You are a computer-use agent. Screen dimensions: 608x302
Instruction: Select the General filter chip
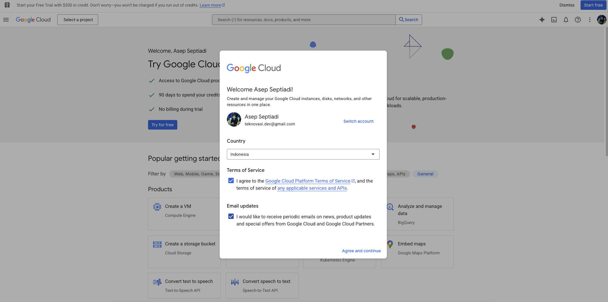[x=425, y=174]
